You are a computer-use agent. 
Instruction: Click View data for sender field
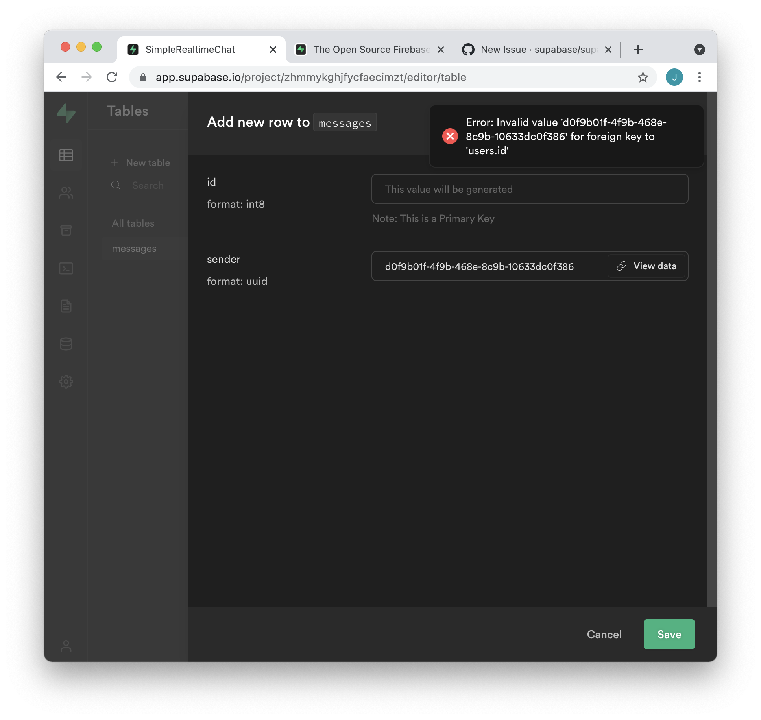(646, 266)
